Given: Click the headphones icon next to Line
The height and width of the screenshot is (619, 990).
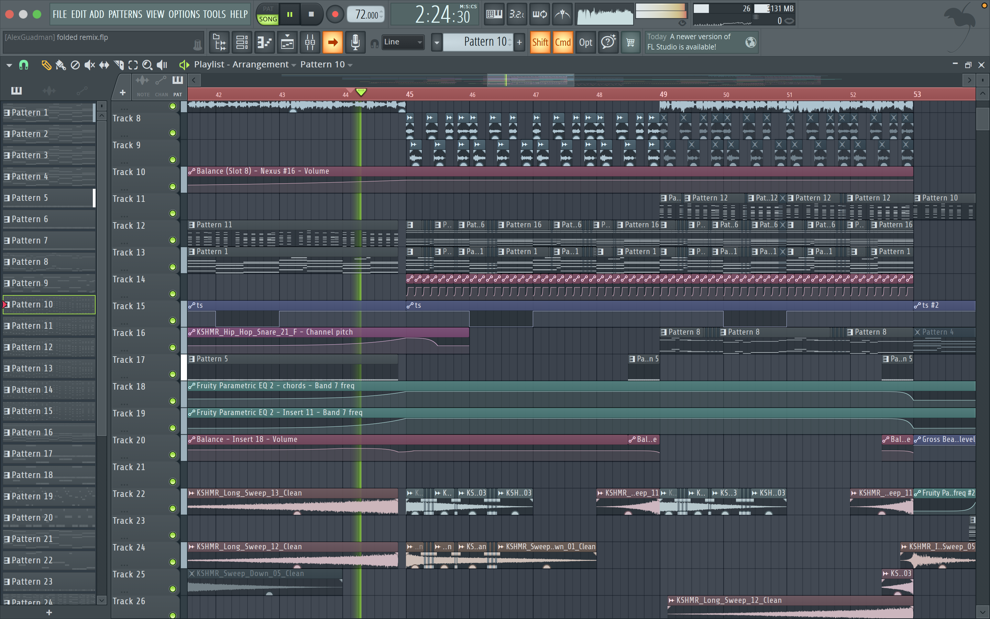Looking at the screenshot, I should click(x=374, y=43).
